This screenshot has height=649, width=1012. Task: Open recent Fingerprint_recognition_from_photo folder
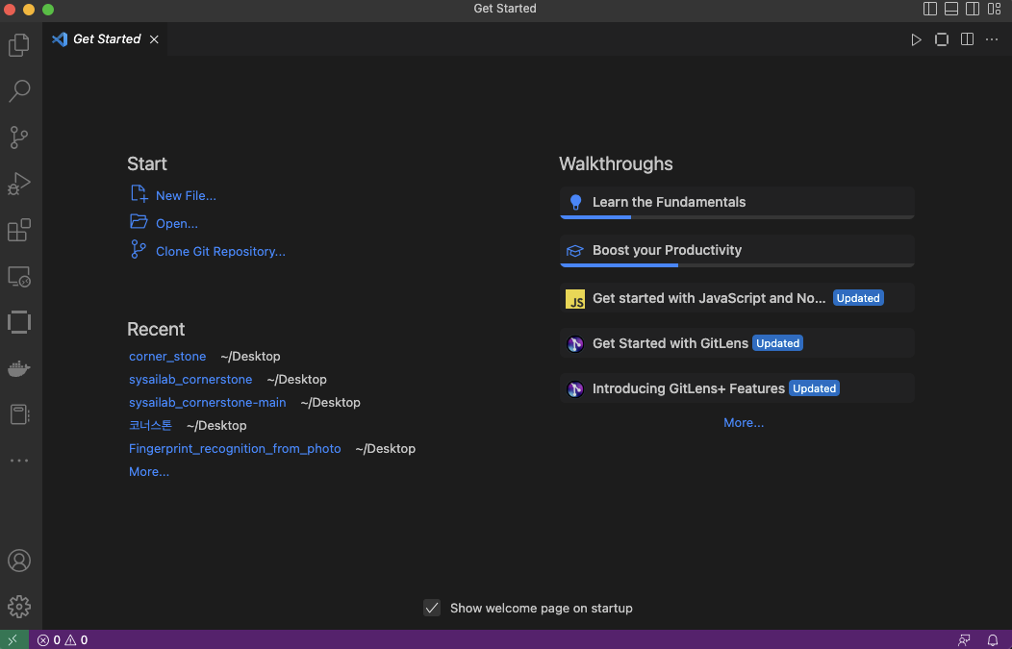[x=235, y=448]
